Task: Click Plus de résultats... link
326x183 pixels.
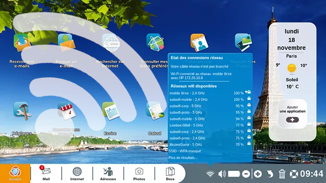Action: 183,157
